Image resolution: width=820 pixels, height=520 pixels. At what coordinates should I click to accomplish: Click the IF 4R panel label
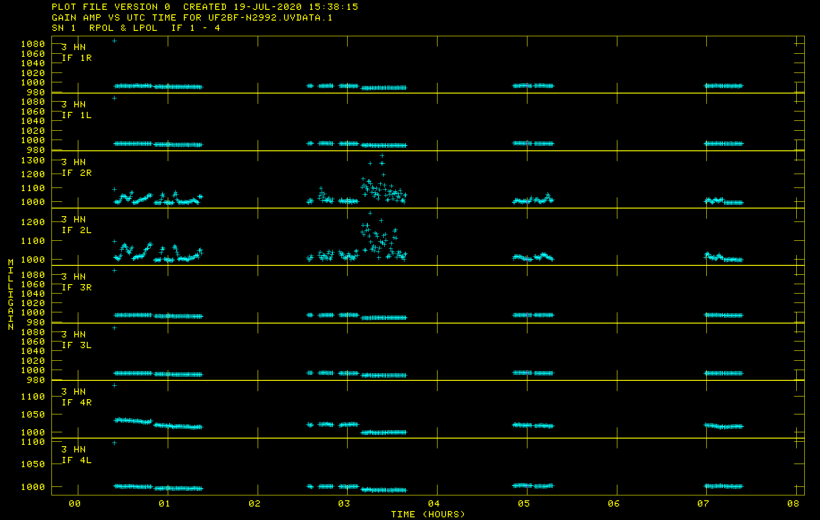(x=76, y=402)
